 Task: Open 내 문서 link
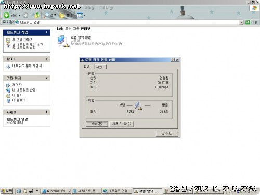coord(17,95)
